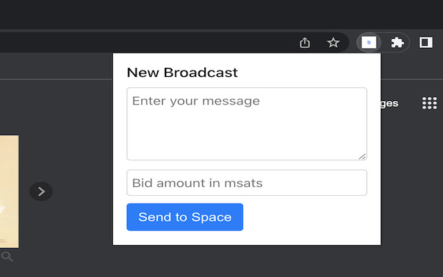
Task: Open the Extensions puzzle-piece menu
Action: [x=397, y=42]
